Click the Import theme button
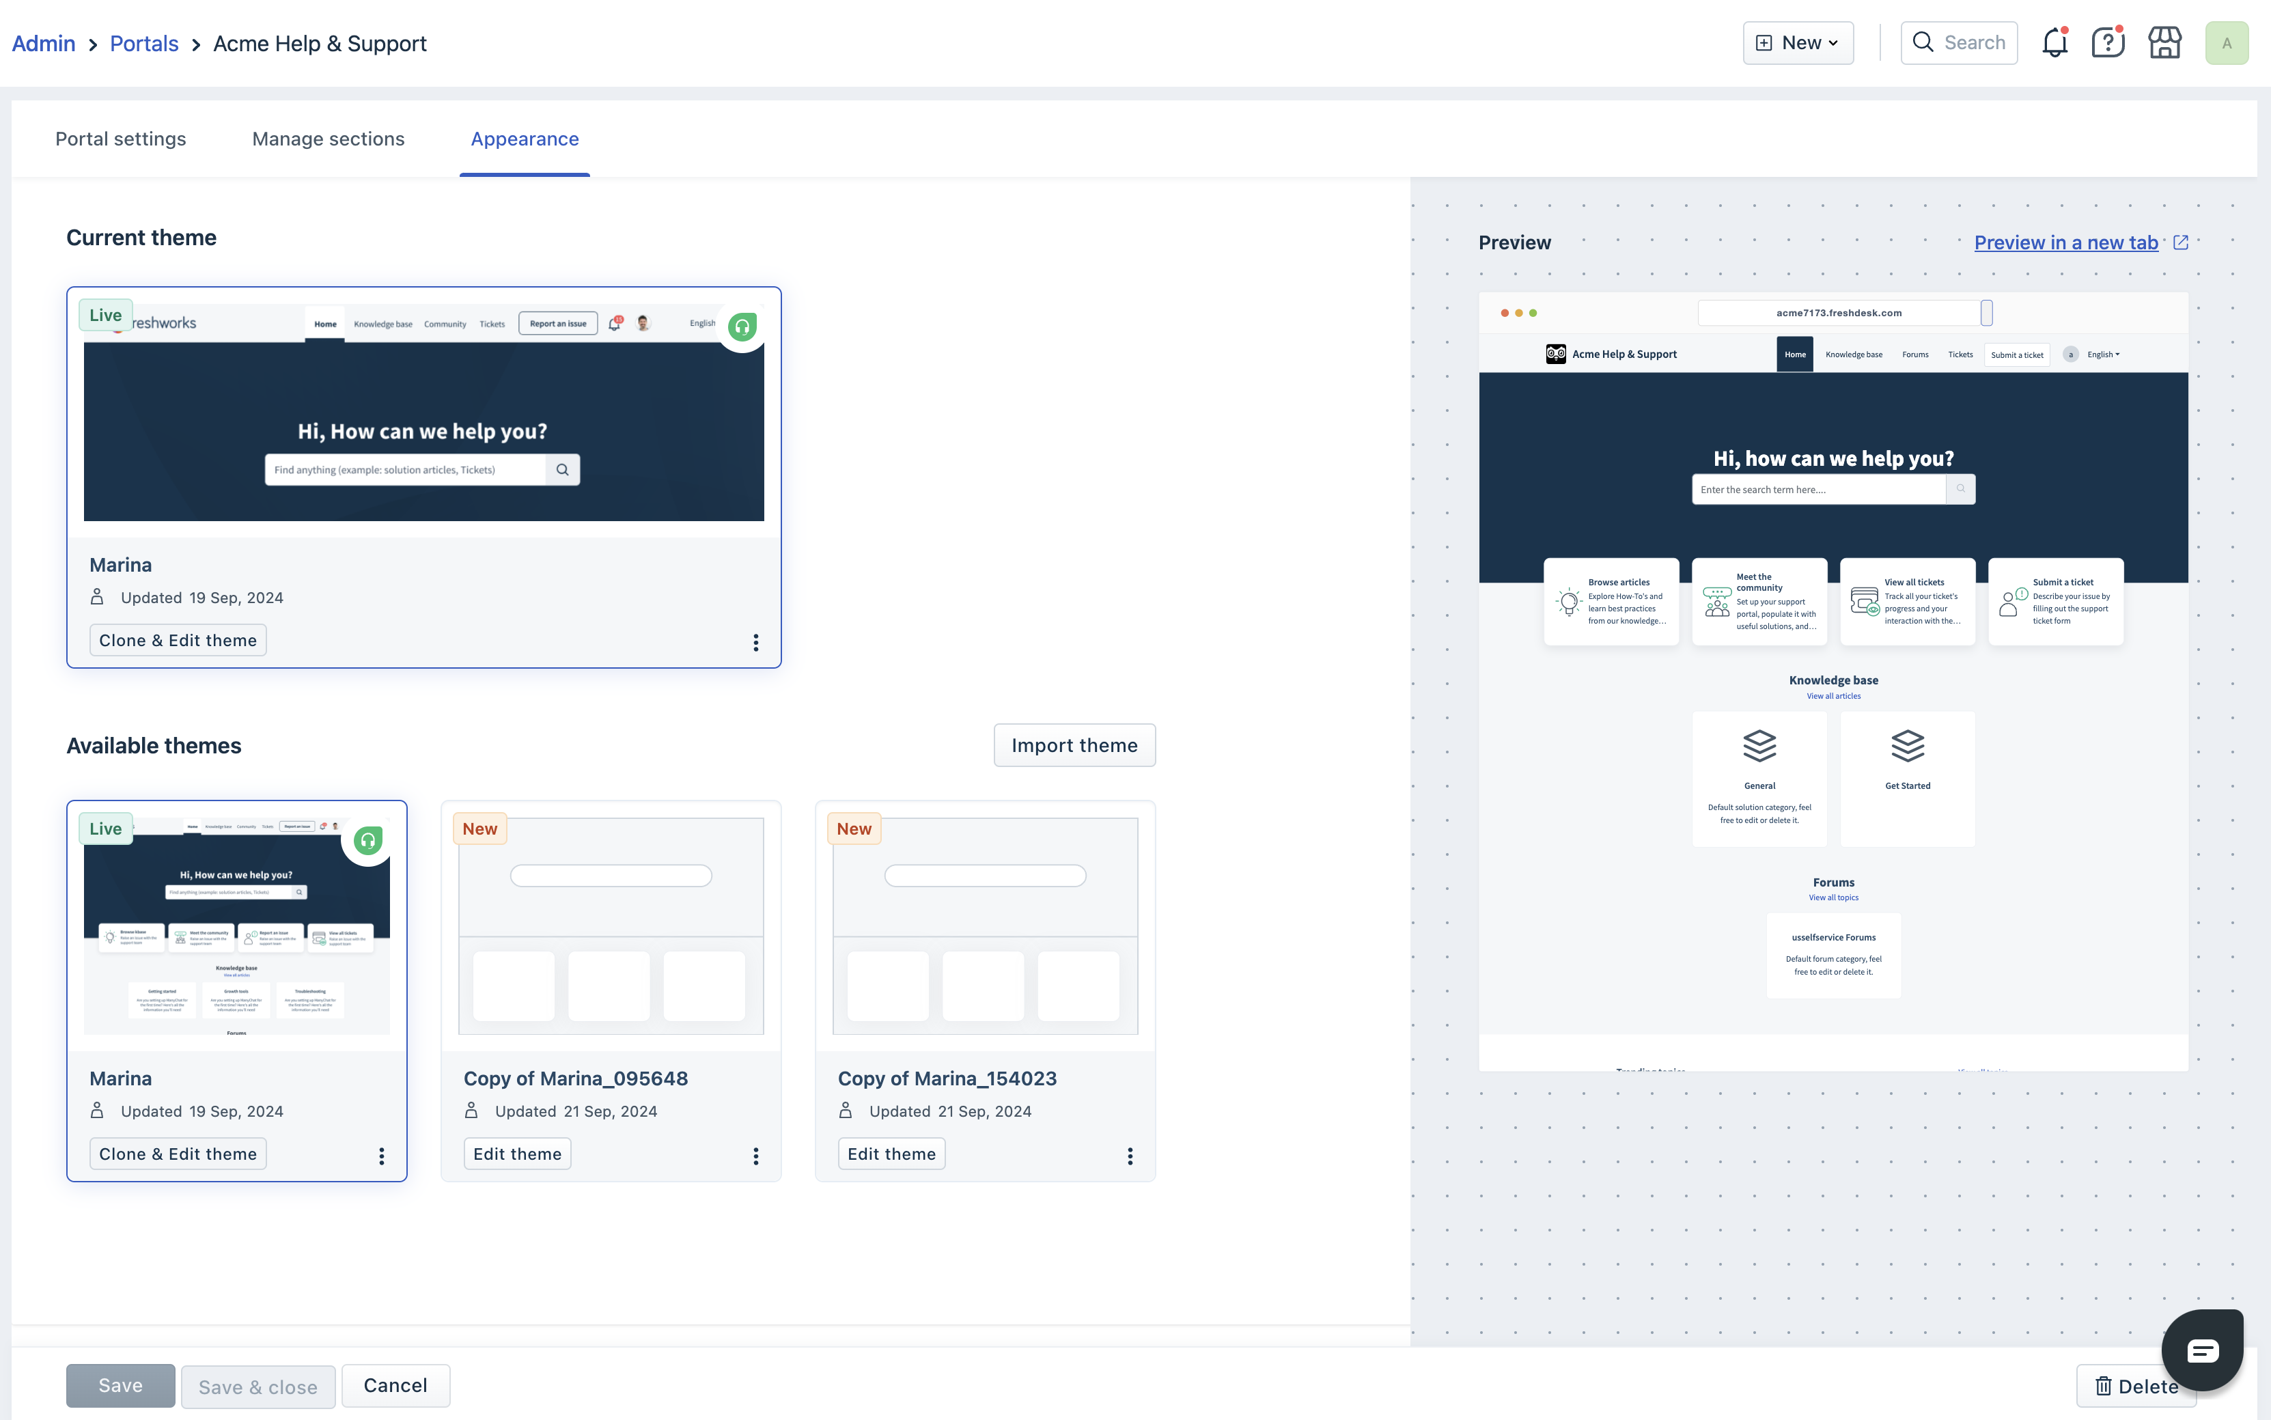This screenshot has height=1420, width=2271. click(1074, 746)
